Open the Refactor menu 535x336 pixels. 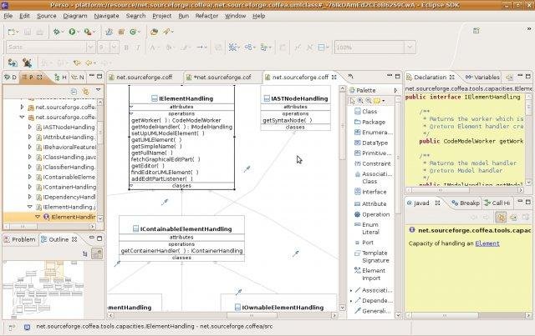(208, 15)
